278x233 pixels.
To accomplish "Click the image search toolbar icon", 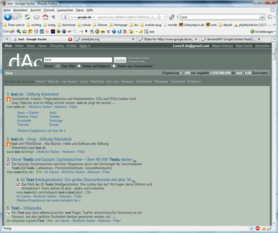I will coord(25,32).
